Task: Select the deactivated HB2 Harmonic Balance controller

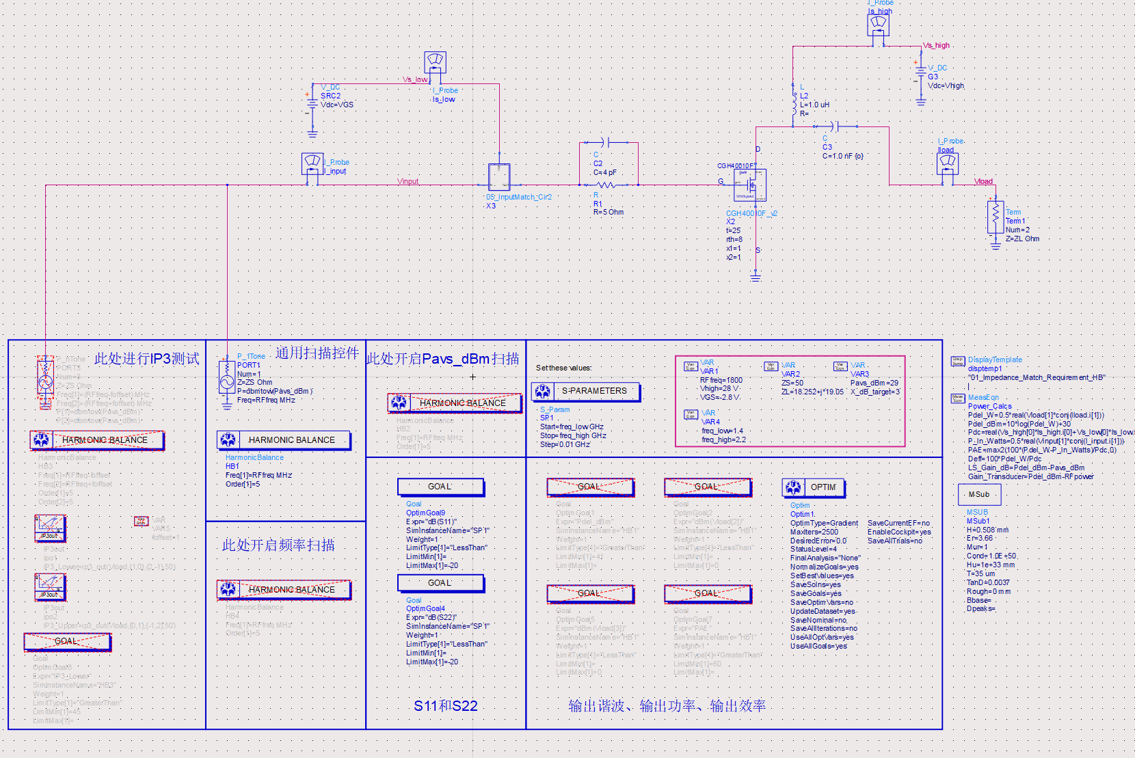Action: click(455, 403)
